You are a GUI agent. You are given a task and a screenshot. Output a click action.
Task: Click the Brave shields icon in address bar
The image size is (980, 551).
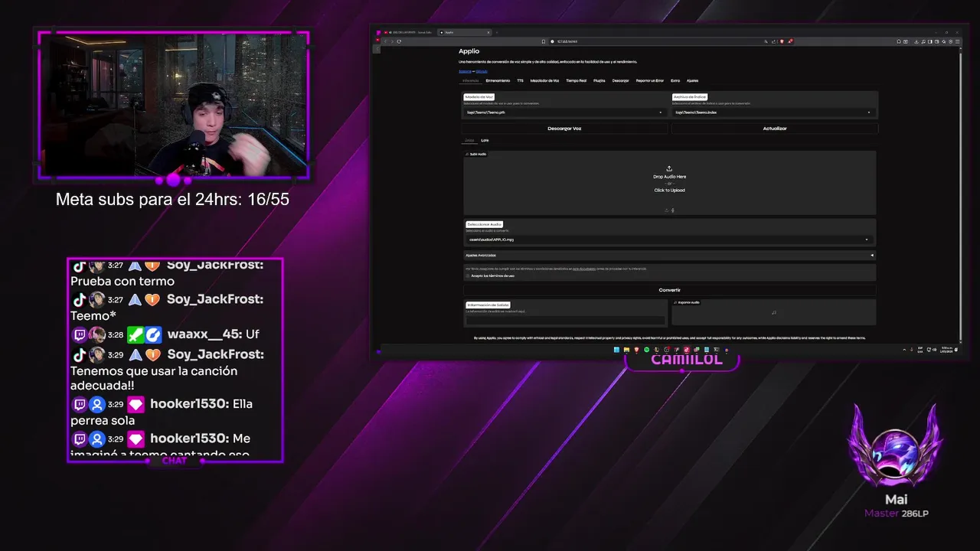coord(782,41)
